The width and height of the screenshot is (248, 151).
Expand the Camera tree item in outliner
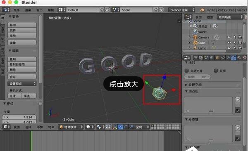pyautogui.click(x=189, y=37)
